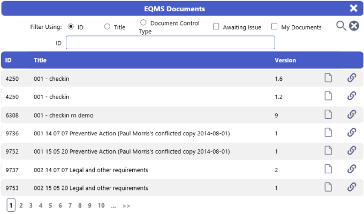Go to results page 7
The width and height of the screenshot is (364, 214).
[x=70, y=205]
